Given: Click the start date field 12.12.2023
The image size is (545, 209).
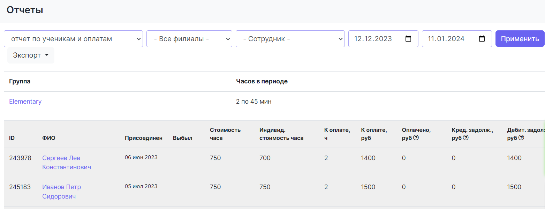Looking at the screenshot, I should [383, 39].
